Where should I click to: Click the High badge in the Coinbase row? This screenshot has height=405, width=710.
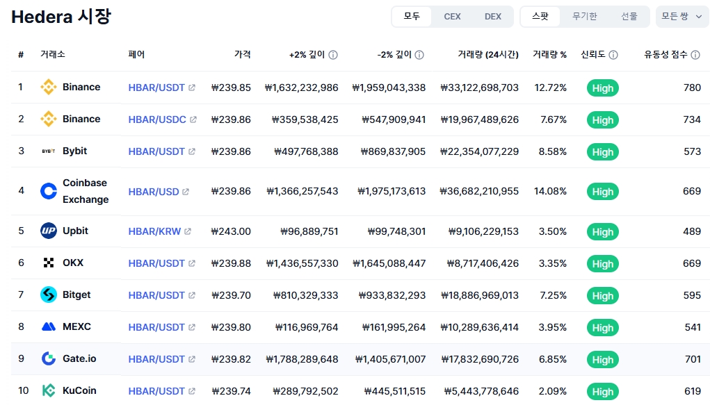pyautogui.click(x=603, y=192)
